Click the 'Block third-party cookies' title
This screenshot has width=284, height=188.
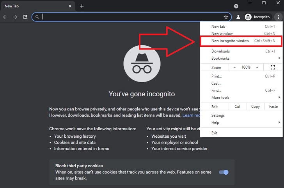point(79,166)
